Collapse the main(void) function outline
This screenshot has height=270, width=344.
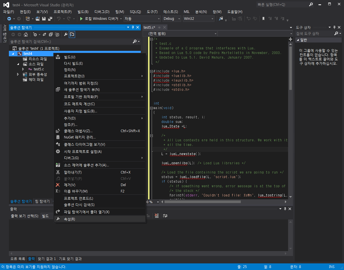coord(151,108)
